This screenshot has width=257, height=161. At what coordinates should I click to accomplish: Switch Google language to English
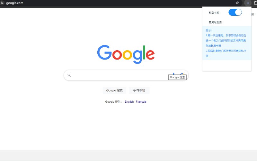pos(129,102)
